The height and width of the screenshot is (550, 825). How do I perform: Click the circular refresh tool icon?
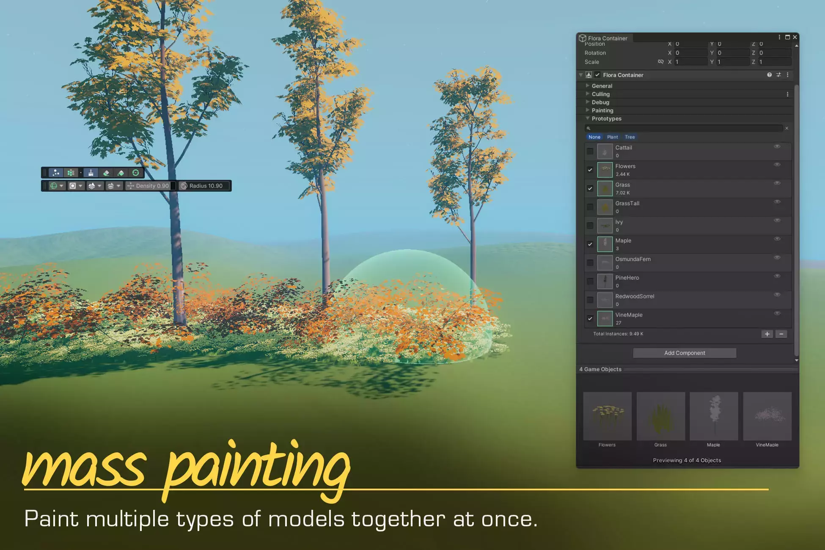pyautogui.click(x=136, y=173)
